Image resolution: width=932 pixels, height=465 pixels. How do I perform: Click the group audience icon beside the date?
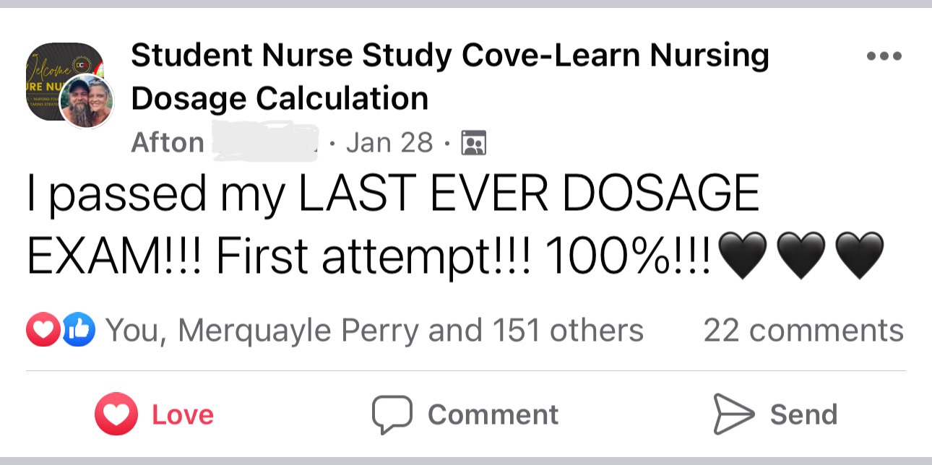[x=473, y=143]
